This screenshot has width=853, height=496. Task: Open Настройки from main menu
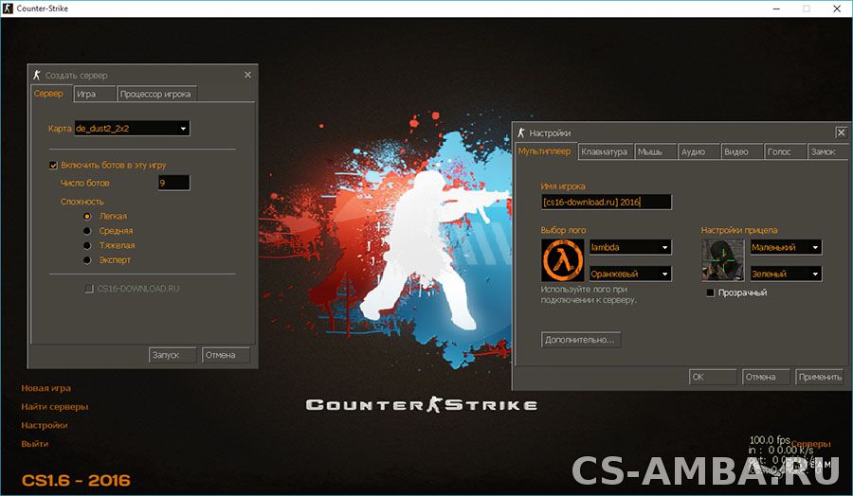(x=44, y=425)
